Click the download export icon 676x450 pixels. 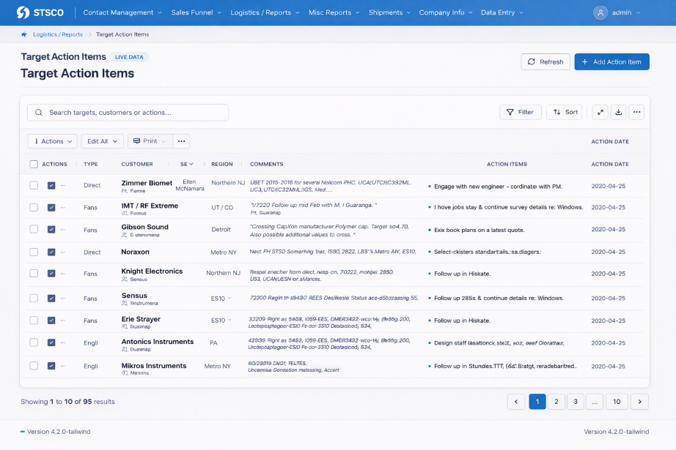618,112
